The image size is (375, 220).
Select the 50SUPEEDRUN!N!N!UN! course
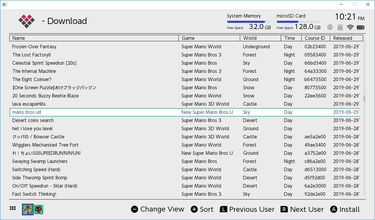185,153
